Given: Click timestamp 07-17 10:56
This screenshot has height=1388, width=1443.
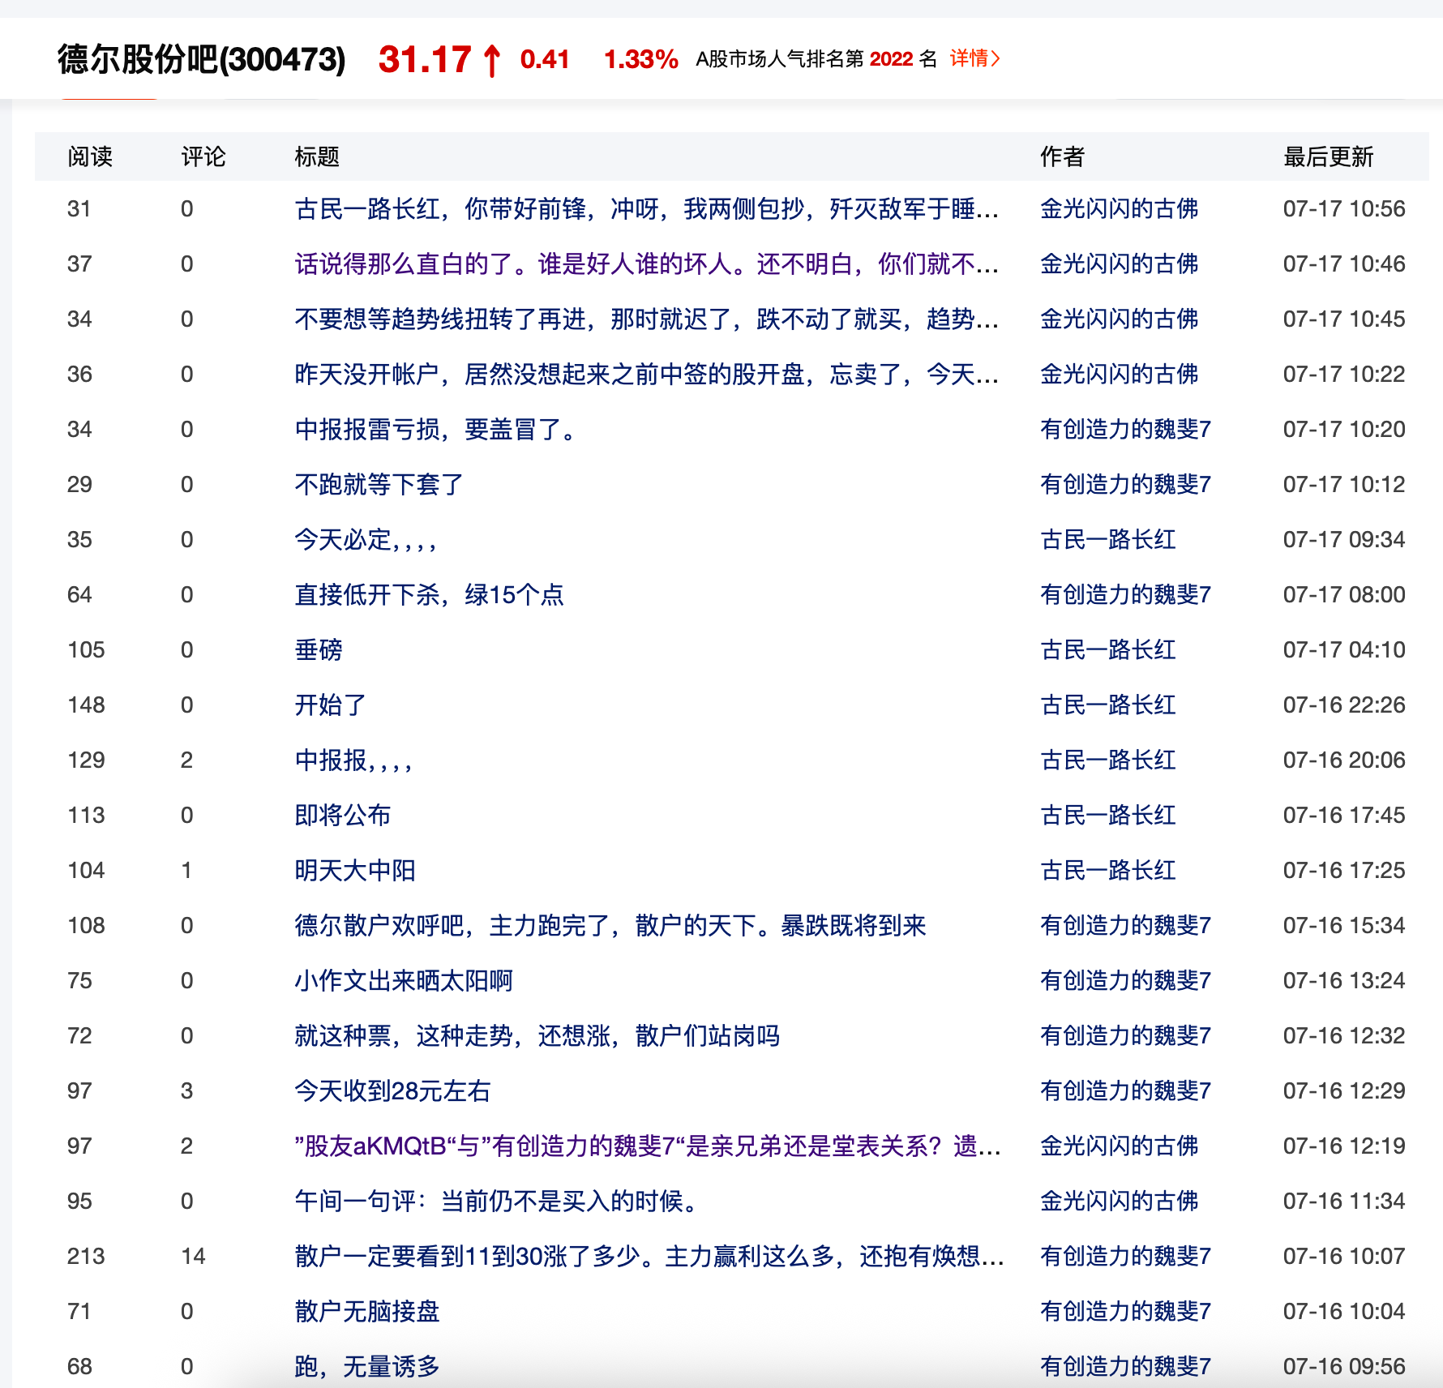Looking at the screenshot, I should coord(1344,209).
